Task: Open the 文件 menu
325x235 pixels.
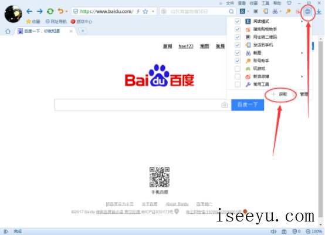Action: click(229, 3)
